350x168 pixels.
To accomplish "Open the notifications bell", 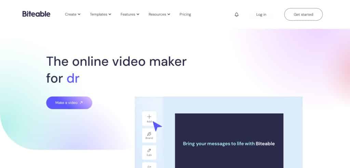I will tap(237, 14).
